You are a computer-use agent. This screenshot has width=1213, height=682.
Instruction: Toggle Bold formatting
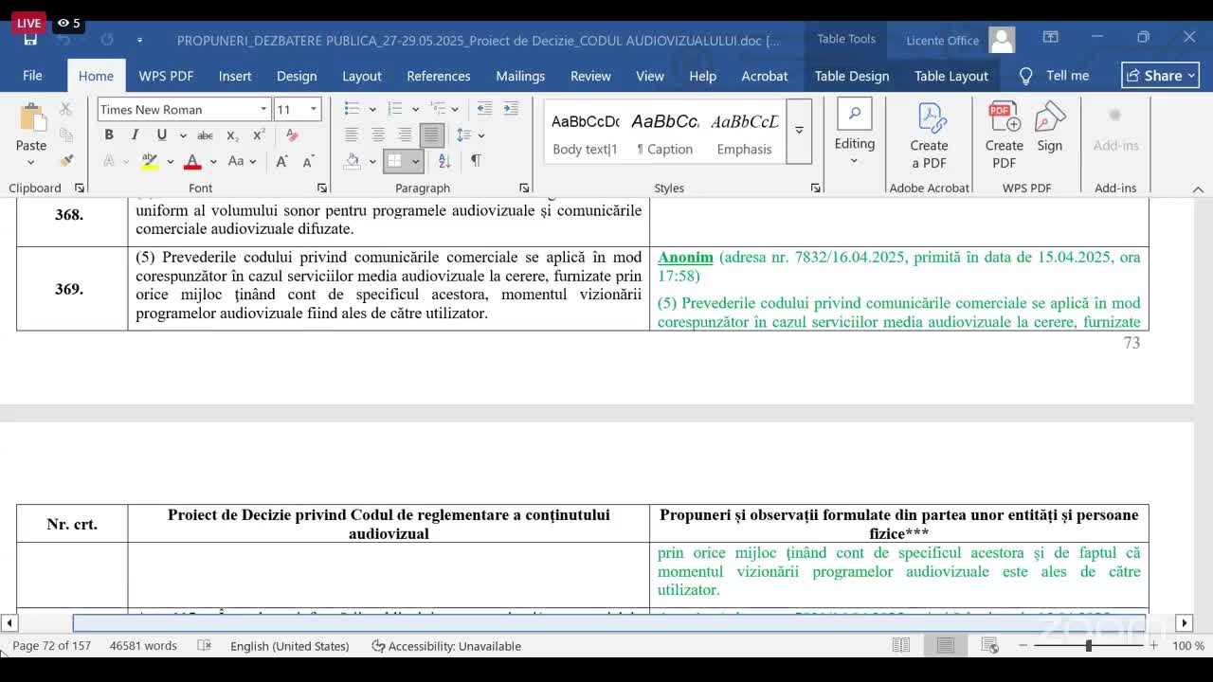(109, 135)
